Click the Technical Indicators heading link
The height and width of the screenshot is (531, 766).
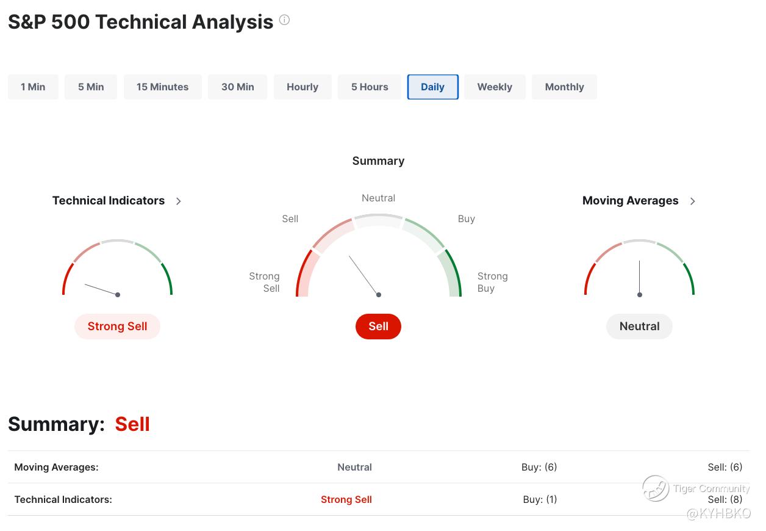click(x=109, y=201)
